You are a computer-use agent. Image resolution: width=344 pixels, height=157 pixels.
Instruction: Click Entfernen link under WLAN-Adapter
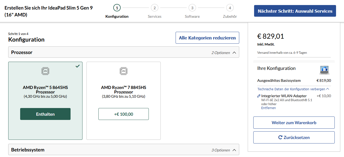click(268, 108)
